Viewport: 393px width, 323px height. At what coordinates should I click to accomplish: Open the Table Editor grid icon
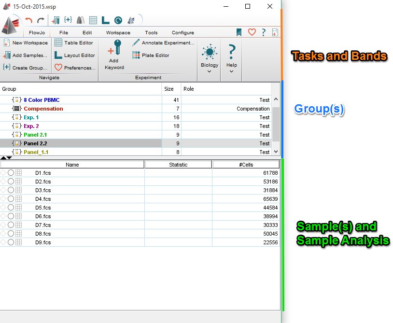93,20
